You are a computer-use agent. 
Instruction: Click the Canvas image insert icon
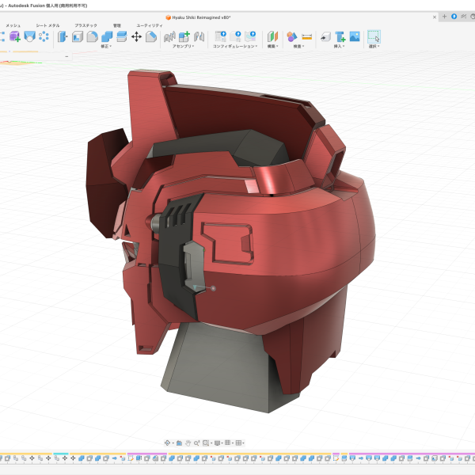(355, 36)
